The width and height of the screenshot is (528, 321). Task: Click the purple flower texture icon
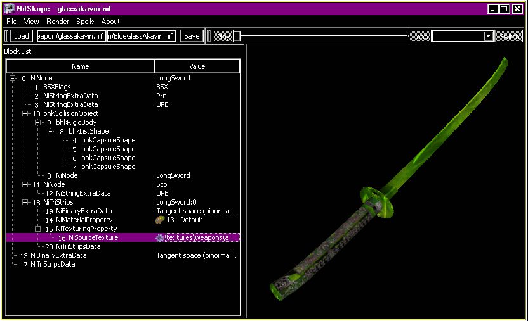pos(160,238)
